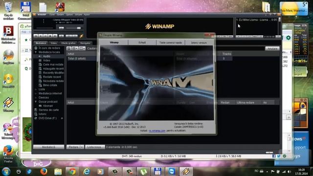Open uTorrent from taskbar
This screenshot has width=313, height=176.
pyautogui.click(x=143, y=172)
